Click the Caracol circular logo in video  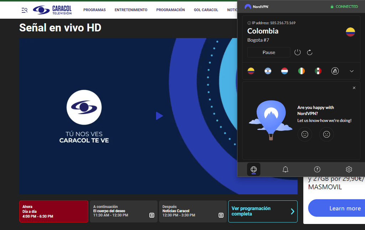[x=84, y=107]
